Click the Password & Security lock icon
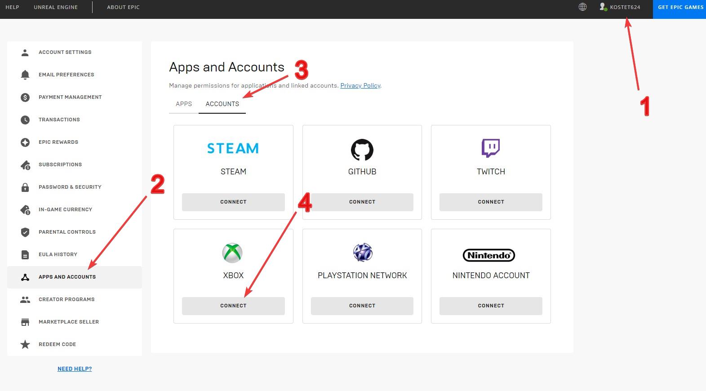Screen dimensions: 706x391 point(25,187)
